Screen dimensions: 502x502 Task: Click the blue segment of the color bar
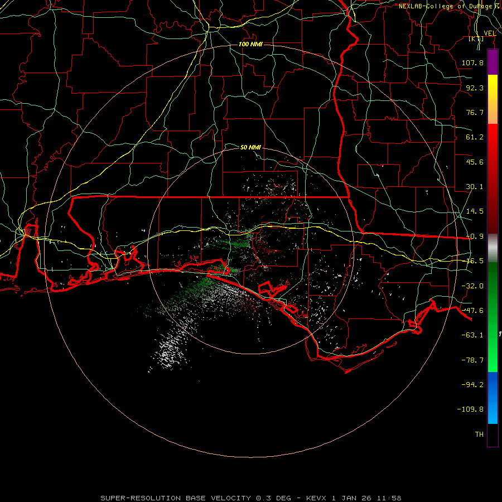[493, 398]
